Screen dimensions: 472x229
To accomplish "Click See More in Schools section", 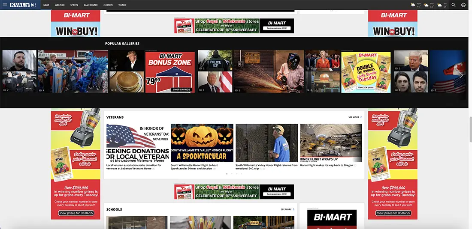I will click(x=286, y=209).
